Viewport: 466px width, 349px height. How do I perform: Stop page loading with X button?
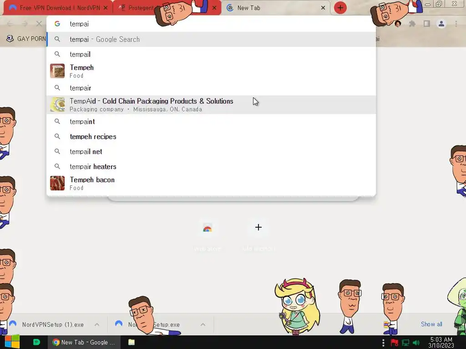[x=39, y=24]
